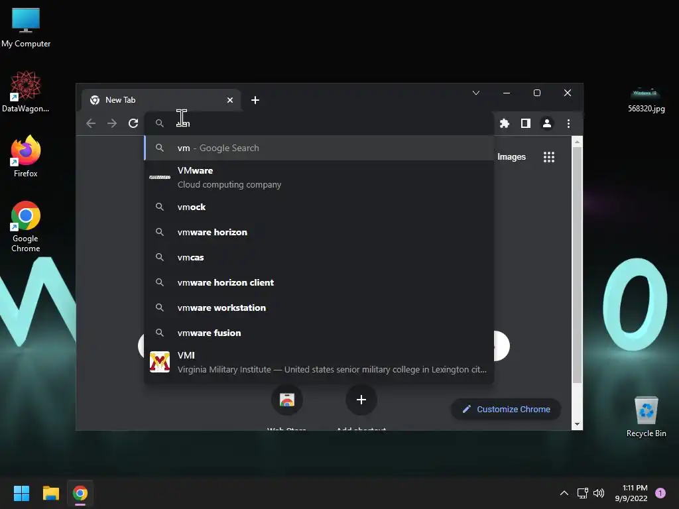Pick the "vmware fusion" suggestion
The image size is (679, 509).
pyautogui.click(x=319, y=333)
